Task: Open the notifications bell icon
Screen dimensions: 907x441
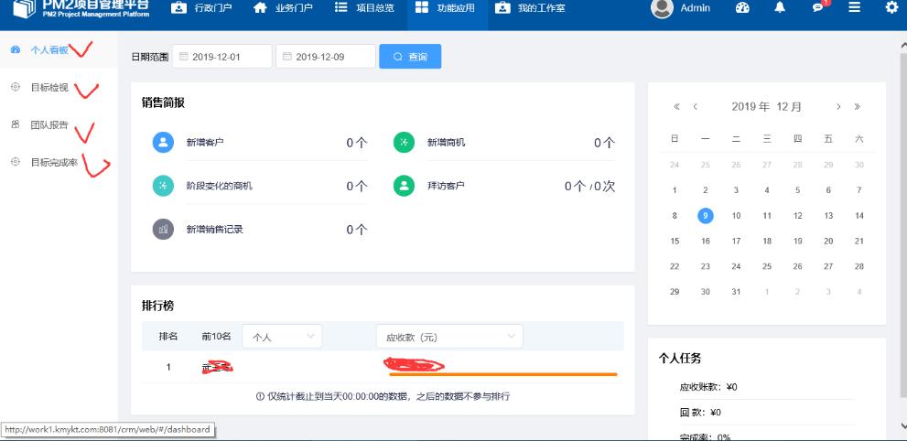Action: click(x=780, y=8)
